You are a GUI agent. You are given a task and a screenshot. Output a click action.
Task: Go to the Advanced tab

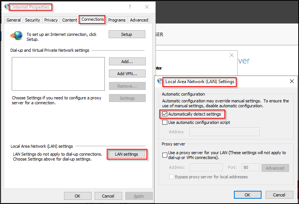coord(139,20)
